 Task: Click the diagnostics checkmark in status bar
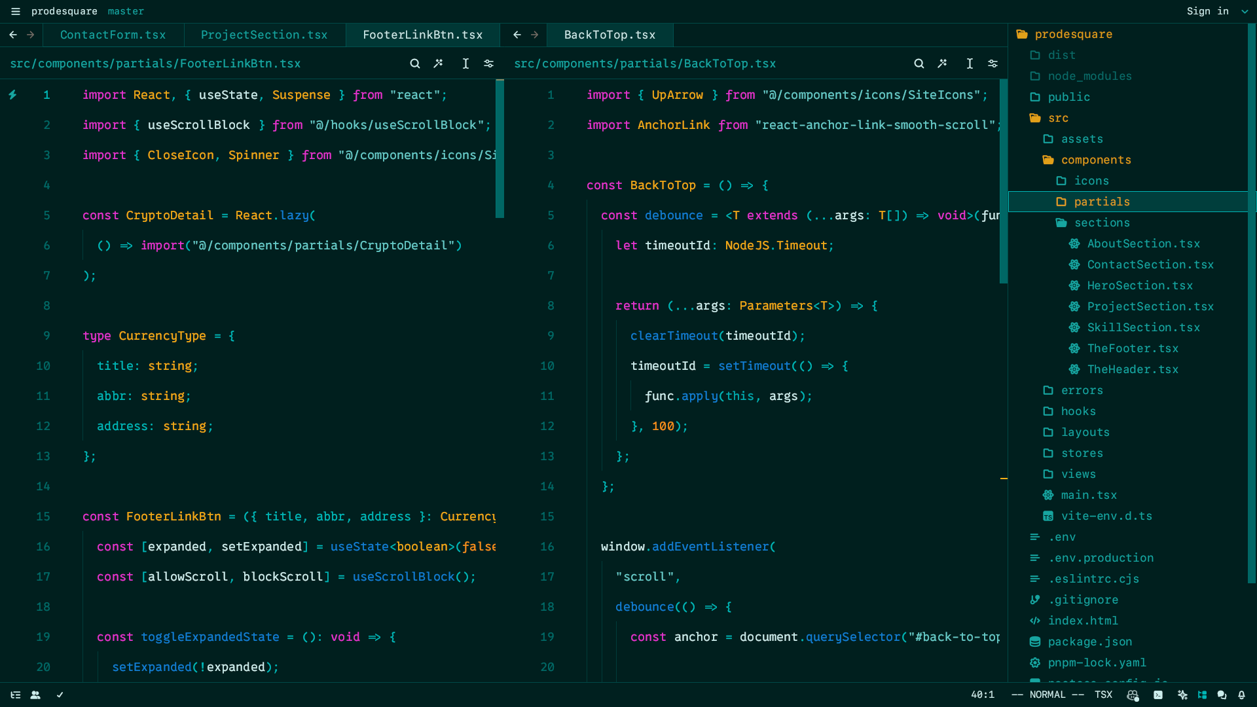[x=60, y=695]
